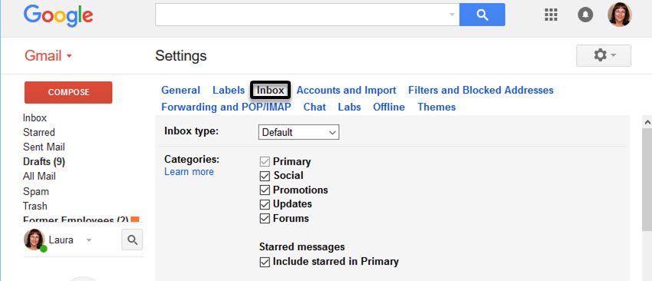
Task: Click the Learn more link
Action: [189, 172]
